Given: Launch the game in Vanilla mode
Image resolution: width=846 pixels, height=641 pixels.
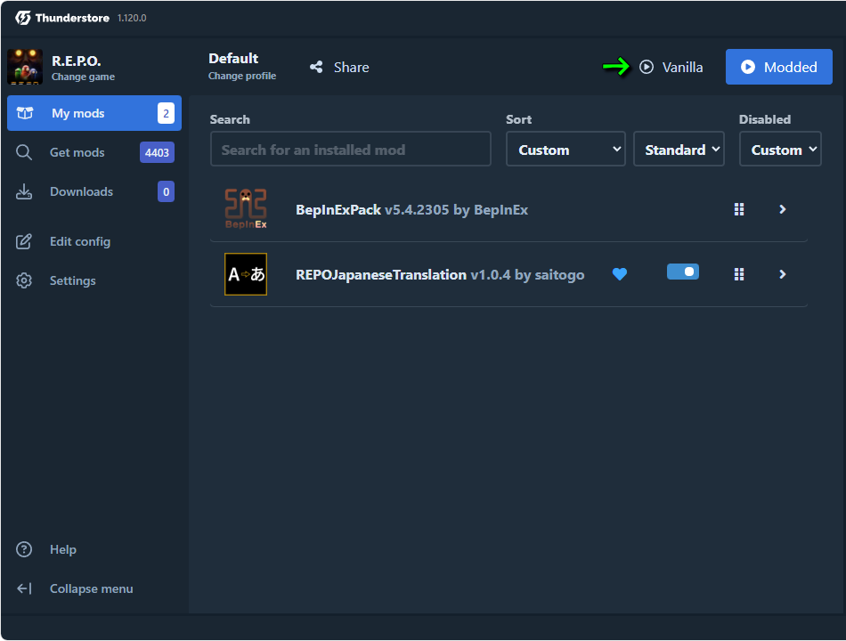Looking at the screenshot, I should pyautogui.click(x=671, y=67).
